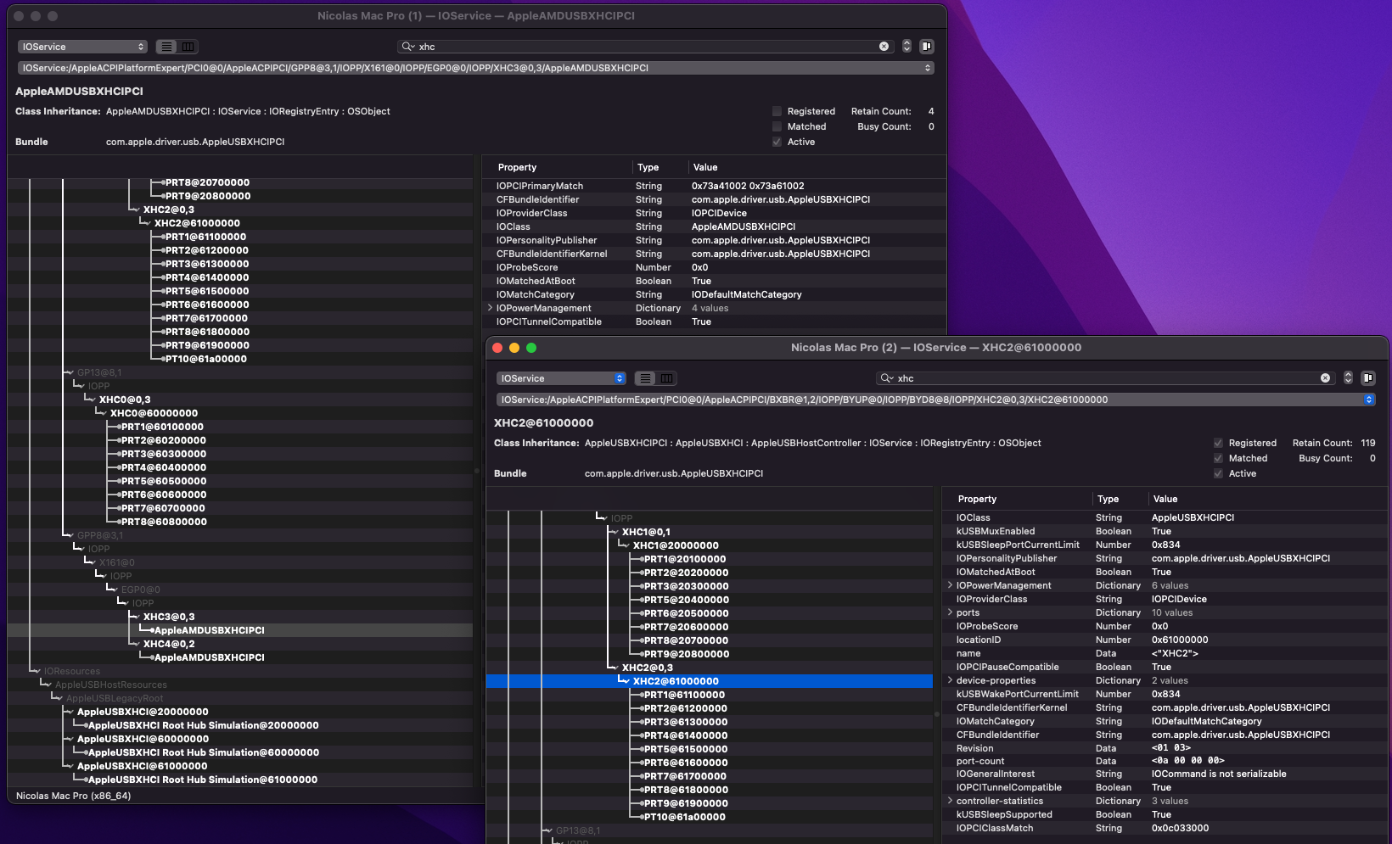1392x844 pixels.
Task: Expand the ports dictionary property
Action: (950, 612)
